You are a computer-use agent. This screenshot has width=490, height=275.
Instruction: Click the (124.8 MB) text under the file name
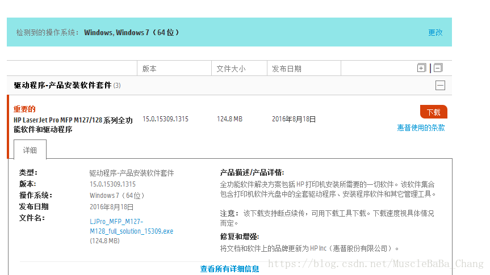pyautogui.click(x=104, y=240)
